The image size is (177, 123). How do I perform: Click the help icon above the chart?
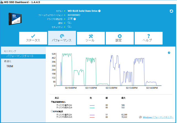[x=169, y=53]
